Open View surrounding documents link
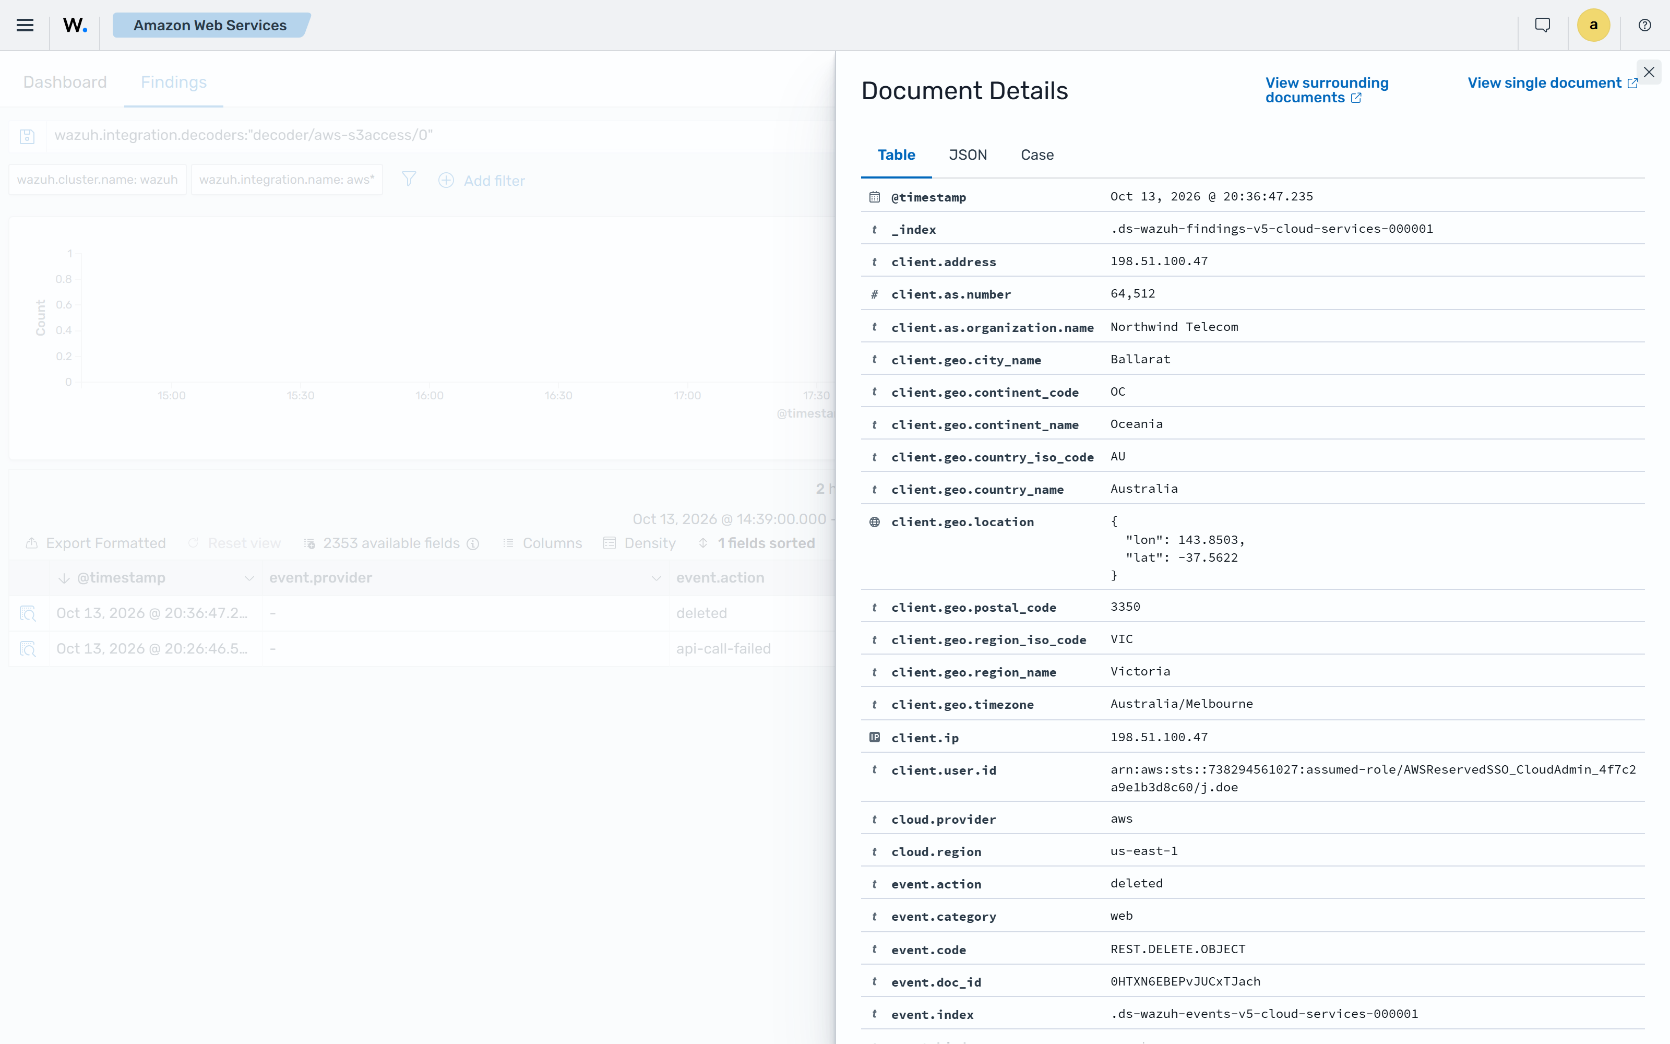 coord(1326,90)
